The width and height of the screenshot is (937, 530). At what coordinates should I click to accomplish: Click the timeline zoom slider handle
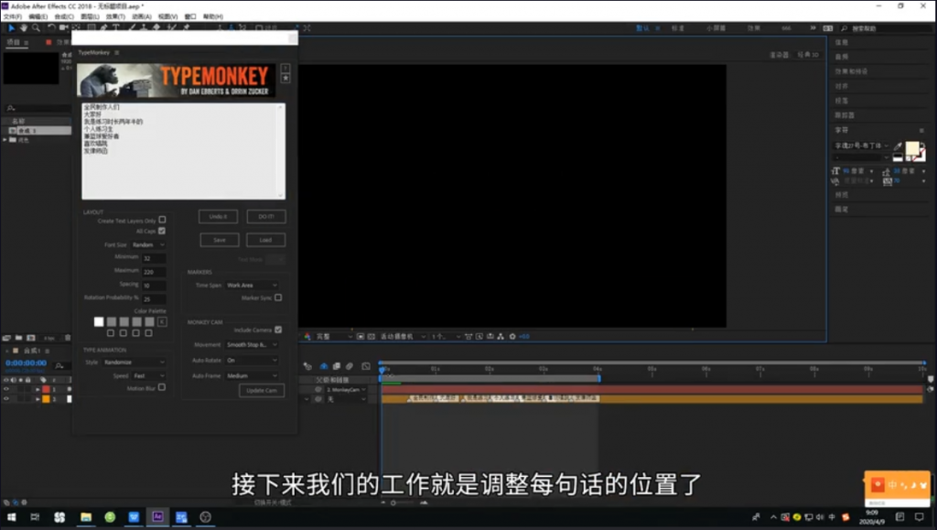(x=393, y=503)
